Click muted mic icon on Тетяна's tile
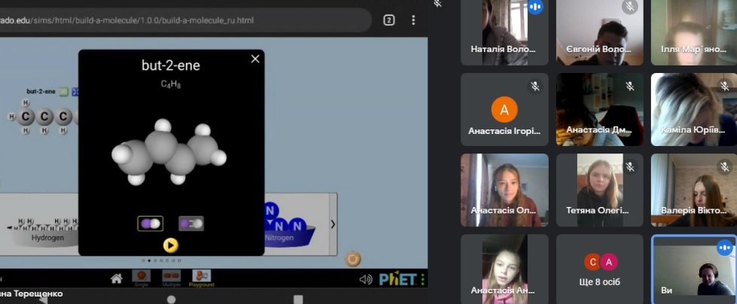The image size is (737, 304). pos(630,166)
